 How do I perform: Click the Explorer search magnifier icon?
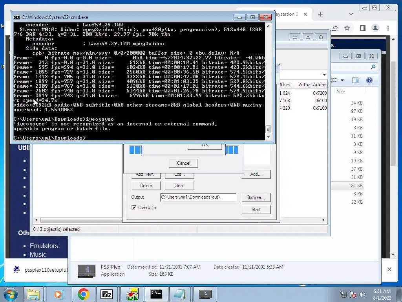point(373,67)
